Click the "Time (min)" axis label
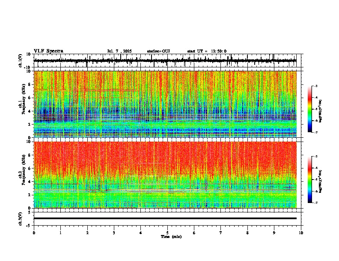The width and height of the screenshot is (339, 261). pos(171,237)
